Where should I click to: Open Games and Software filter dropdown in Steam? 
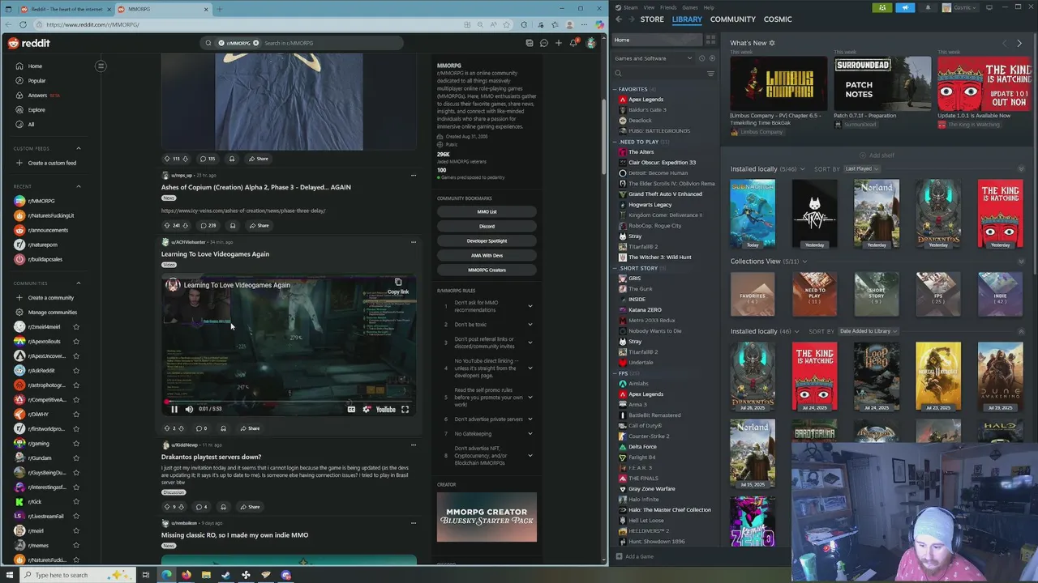[654, 58]
